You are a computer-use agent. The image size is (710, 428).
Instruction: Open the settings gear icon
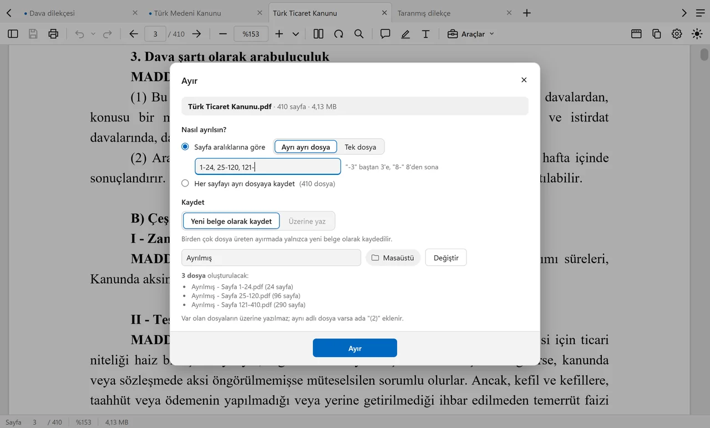[677, 34]
